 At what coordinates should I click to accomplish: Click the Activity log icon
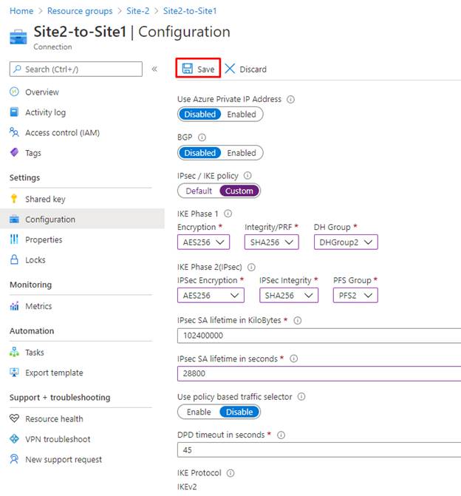tap(14, 112)
